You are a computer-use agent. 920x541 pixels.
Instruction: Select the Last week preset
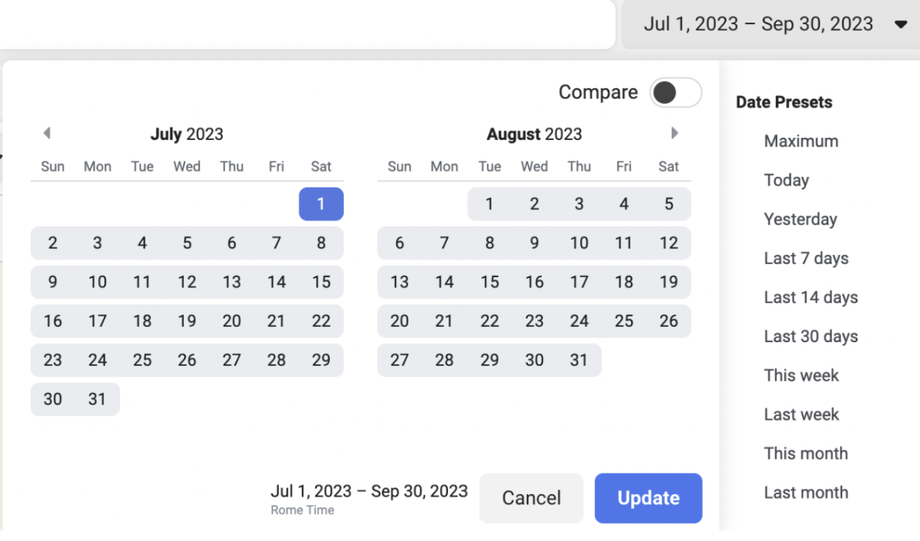(x=801, y=414)
